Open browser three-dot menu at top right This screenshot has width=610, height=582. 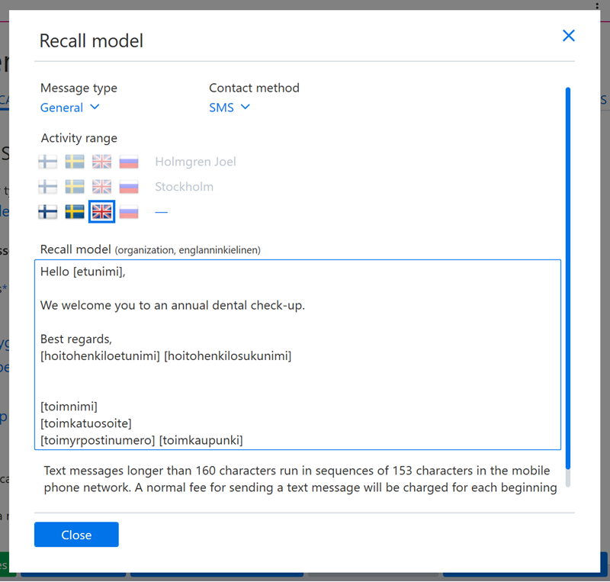click(x=597, y=5)
